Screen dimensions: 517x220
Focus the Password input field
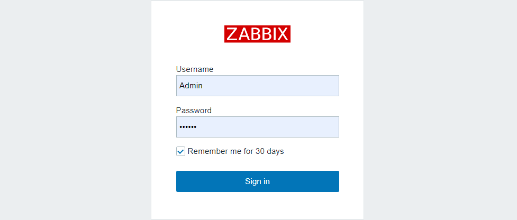257,127
